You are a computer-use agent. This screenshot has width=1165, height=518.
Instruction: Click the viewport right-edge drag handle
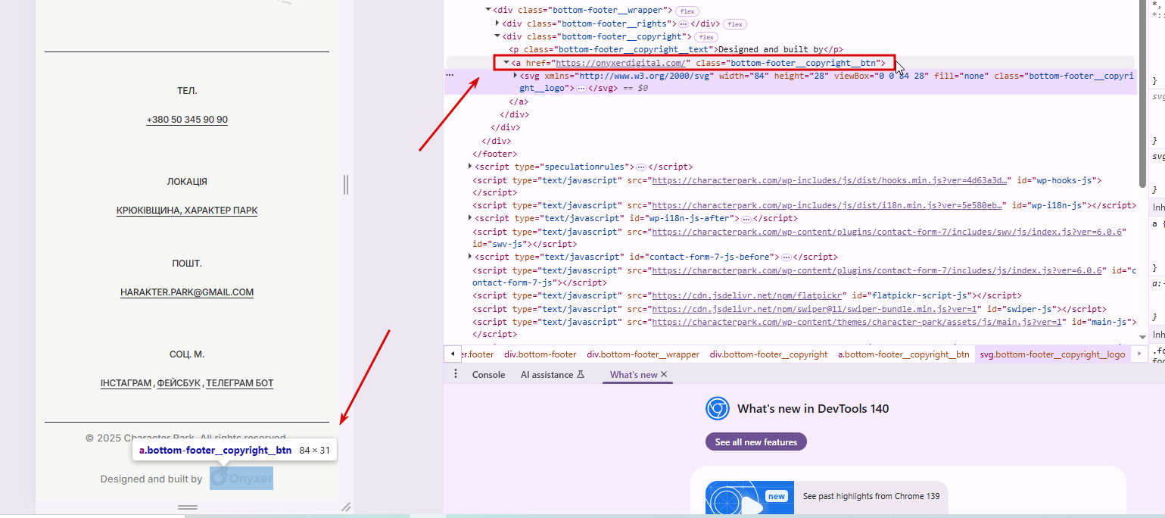(x=346, y=184)
